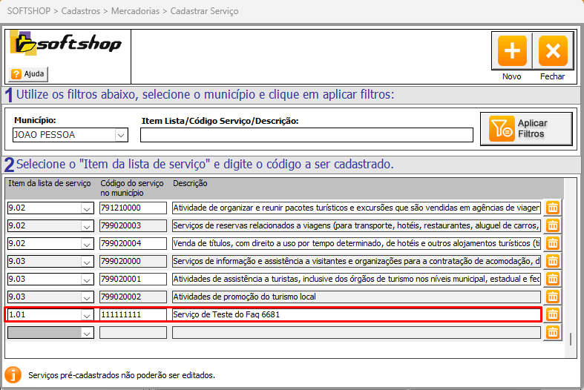Click the service code field 111111111

(133, 315)
